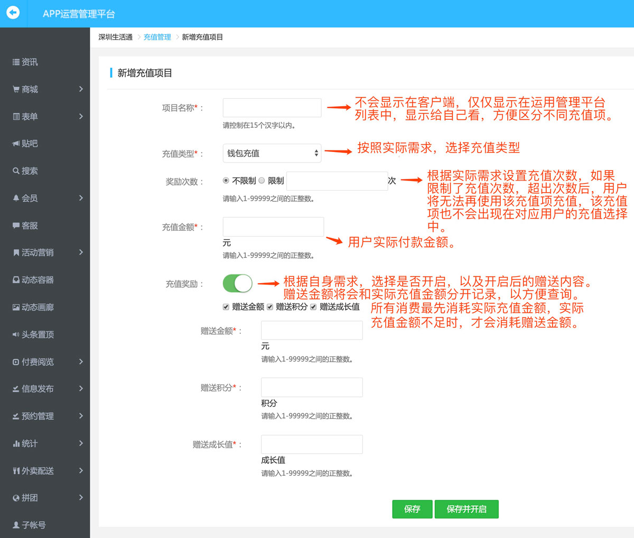The image size is (634, 538).
Task: Expand the 活动营销 submenu chevron
Action: (81, 252)
